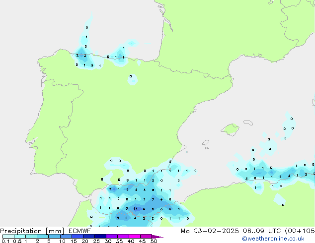Pick the light blue 5 mm legend swatch
This screenshot has width=315, height=243.
point(54,237)
